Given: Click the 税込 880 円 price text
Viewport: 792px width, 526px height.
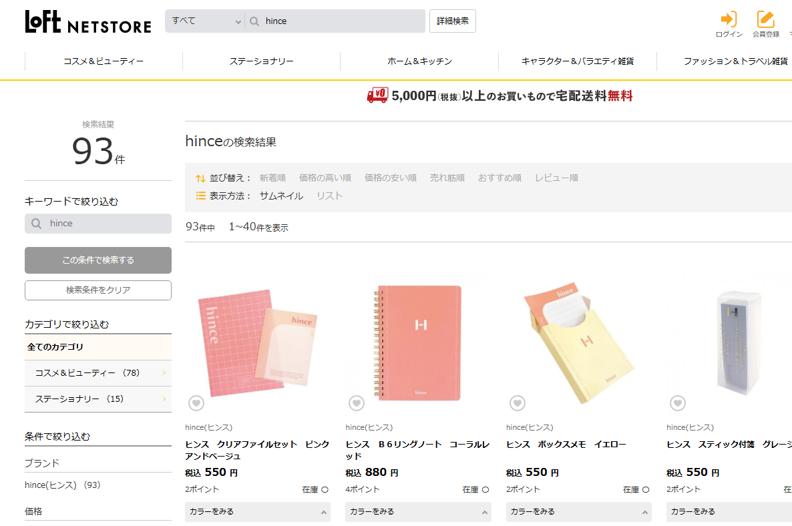Looking at the screenshot, I should [372, 473].
